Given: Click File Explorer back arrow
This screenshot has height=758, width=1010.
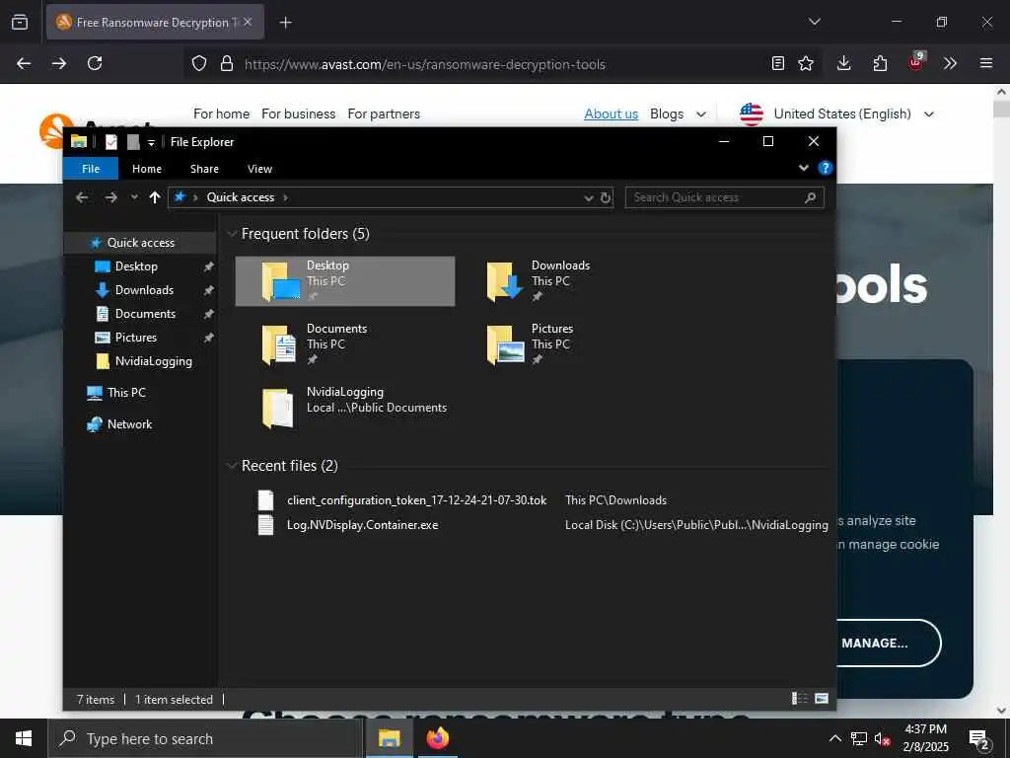Looking at the screenshot, I should 82,197.
